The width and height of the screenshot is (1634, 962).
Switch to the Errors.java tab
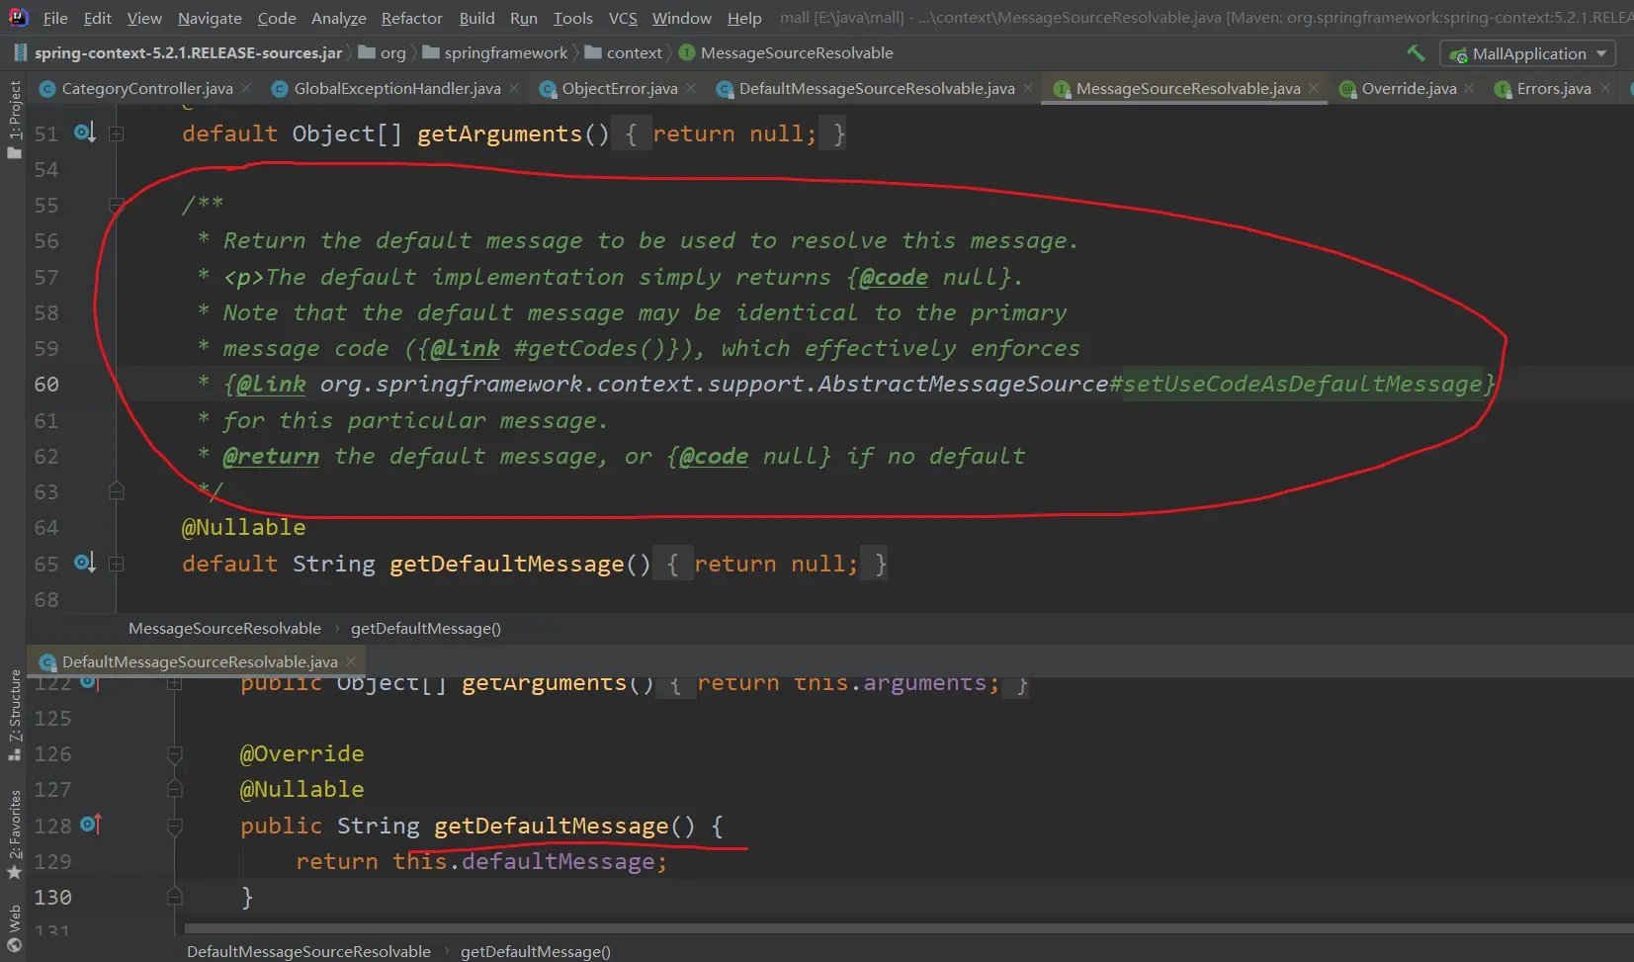click(x=1553, y=89)
